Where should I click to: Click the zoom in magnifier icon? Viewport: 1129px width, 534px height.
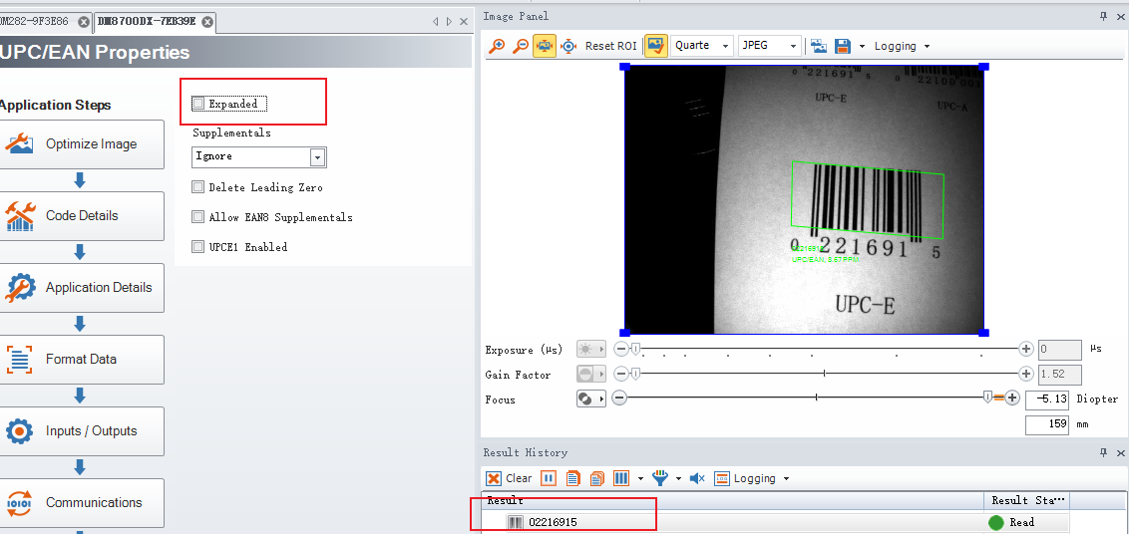click(x=496, y=46)
